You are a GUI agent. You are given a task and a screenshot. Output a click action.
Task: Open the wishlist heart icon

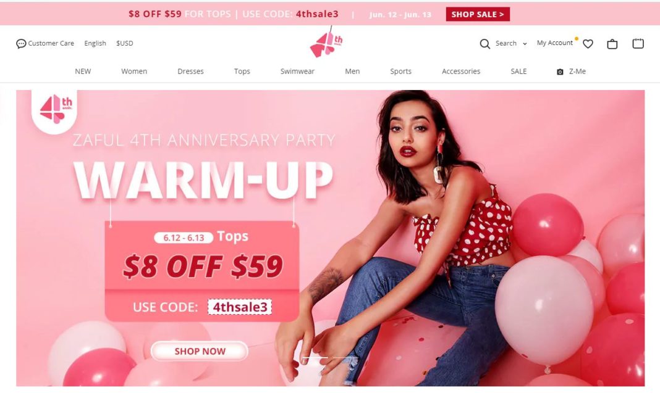588,44
